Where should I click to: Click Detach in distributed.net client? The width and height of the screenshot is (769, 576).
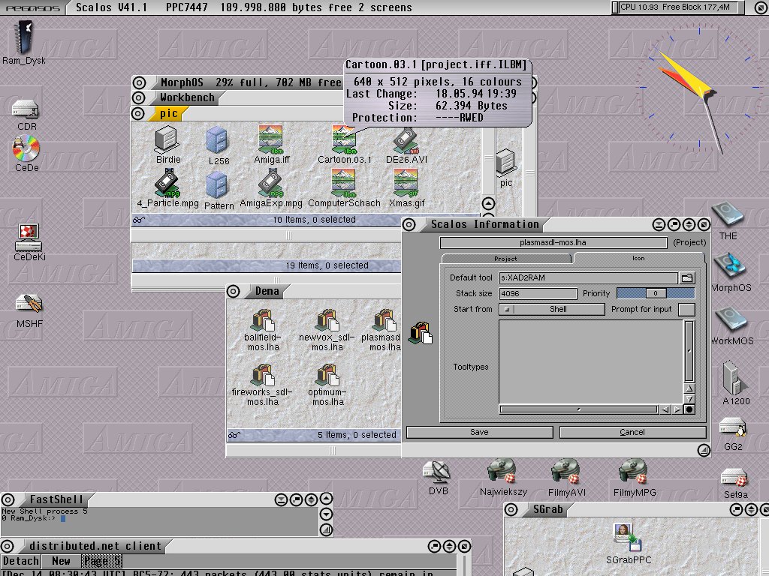[x=20, y=561]
